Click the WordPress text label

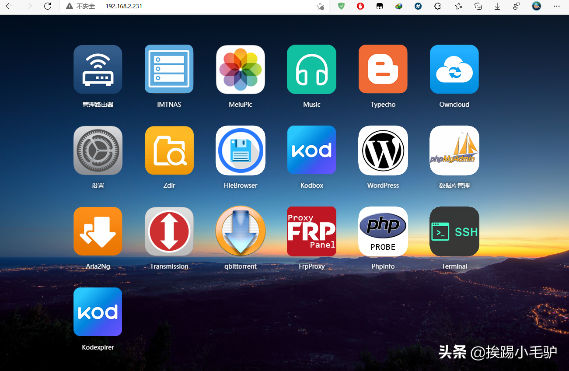[383, 185]
